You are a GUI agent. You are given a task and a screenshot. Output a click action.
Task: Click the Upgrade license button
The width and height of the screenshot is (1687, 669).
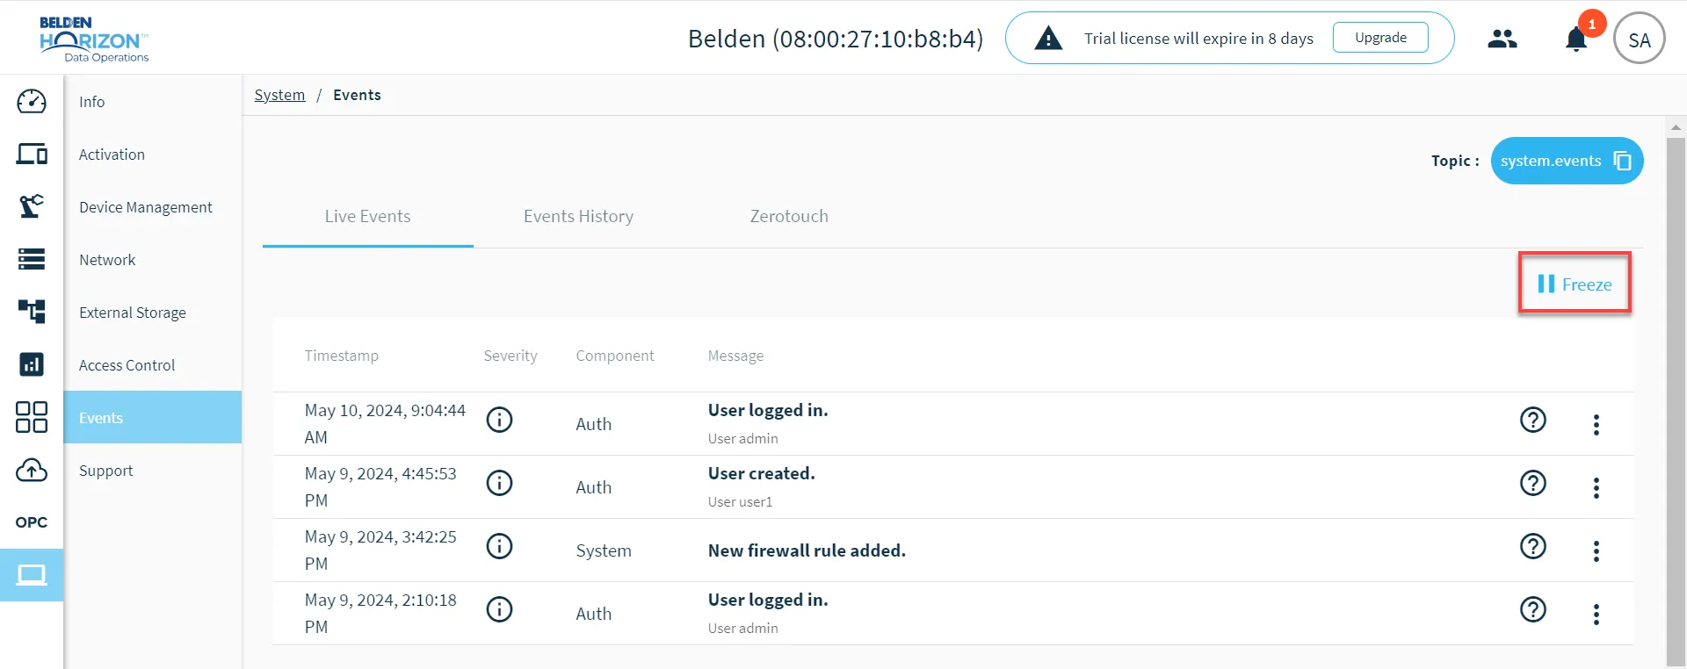coord(1380,38)
